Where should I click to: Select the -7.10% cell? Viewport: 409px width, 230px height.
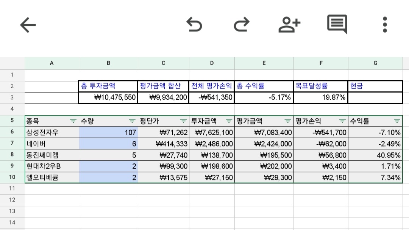(x=375, y=132)
